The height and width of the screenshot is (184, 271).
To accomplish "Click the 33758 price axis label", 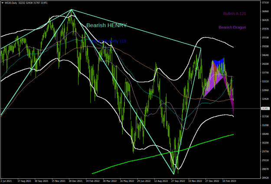I will tap(265, 73).
